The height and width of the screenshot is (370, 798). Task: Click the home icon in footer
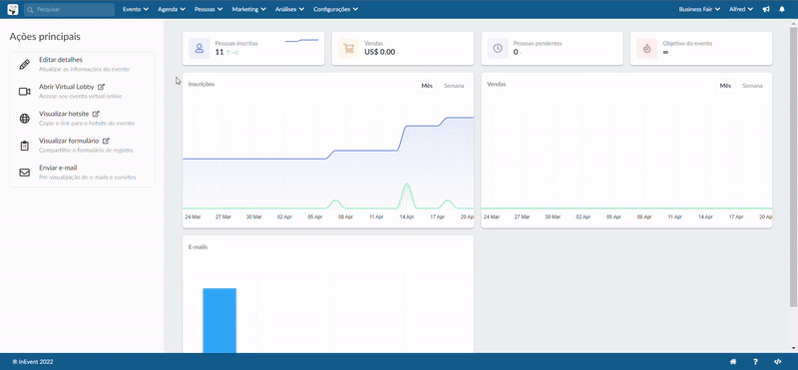coord(733,362)
